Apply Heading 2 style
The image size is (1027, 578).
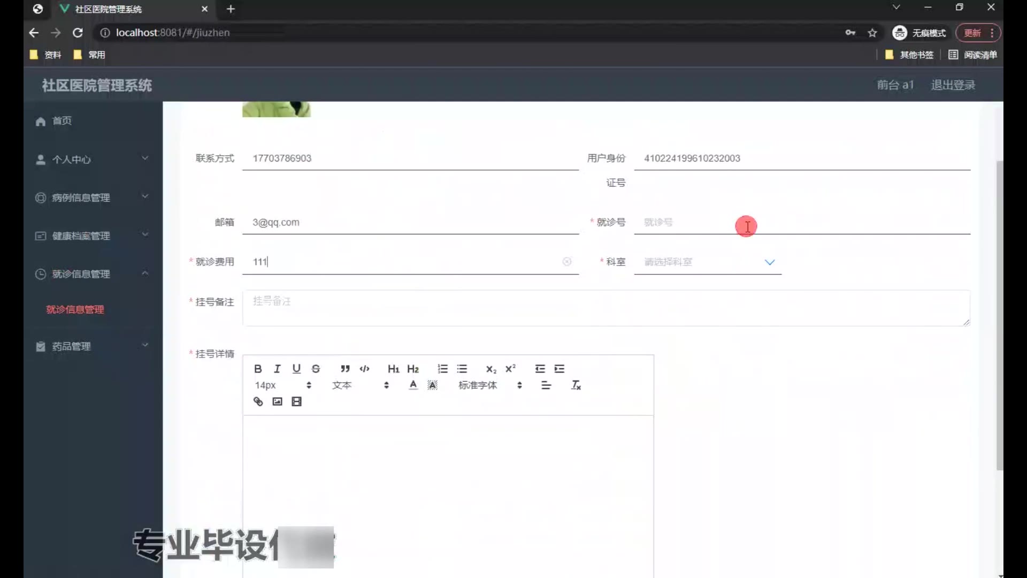pyautogui.click(x=413, y=369)
